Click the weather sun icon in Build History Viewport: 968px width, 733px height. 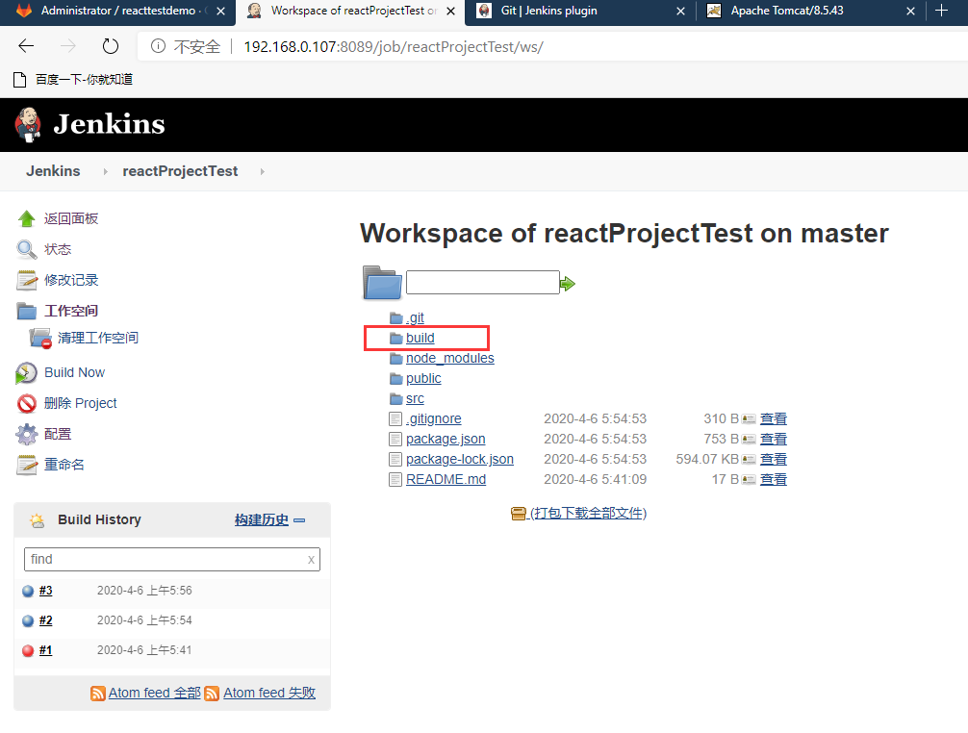(37, 520)
